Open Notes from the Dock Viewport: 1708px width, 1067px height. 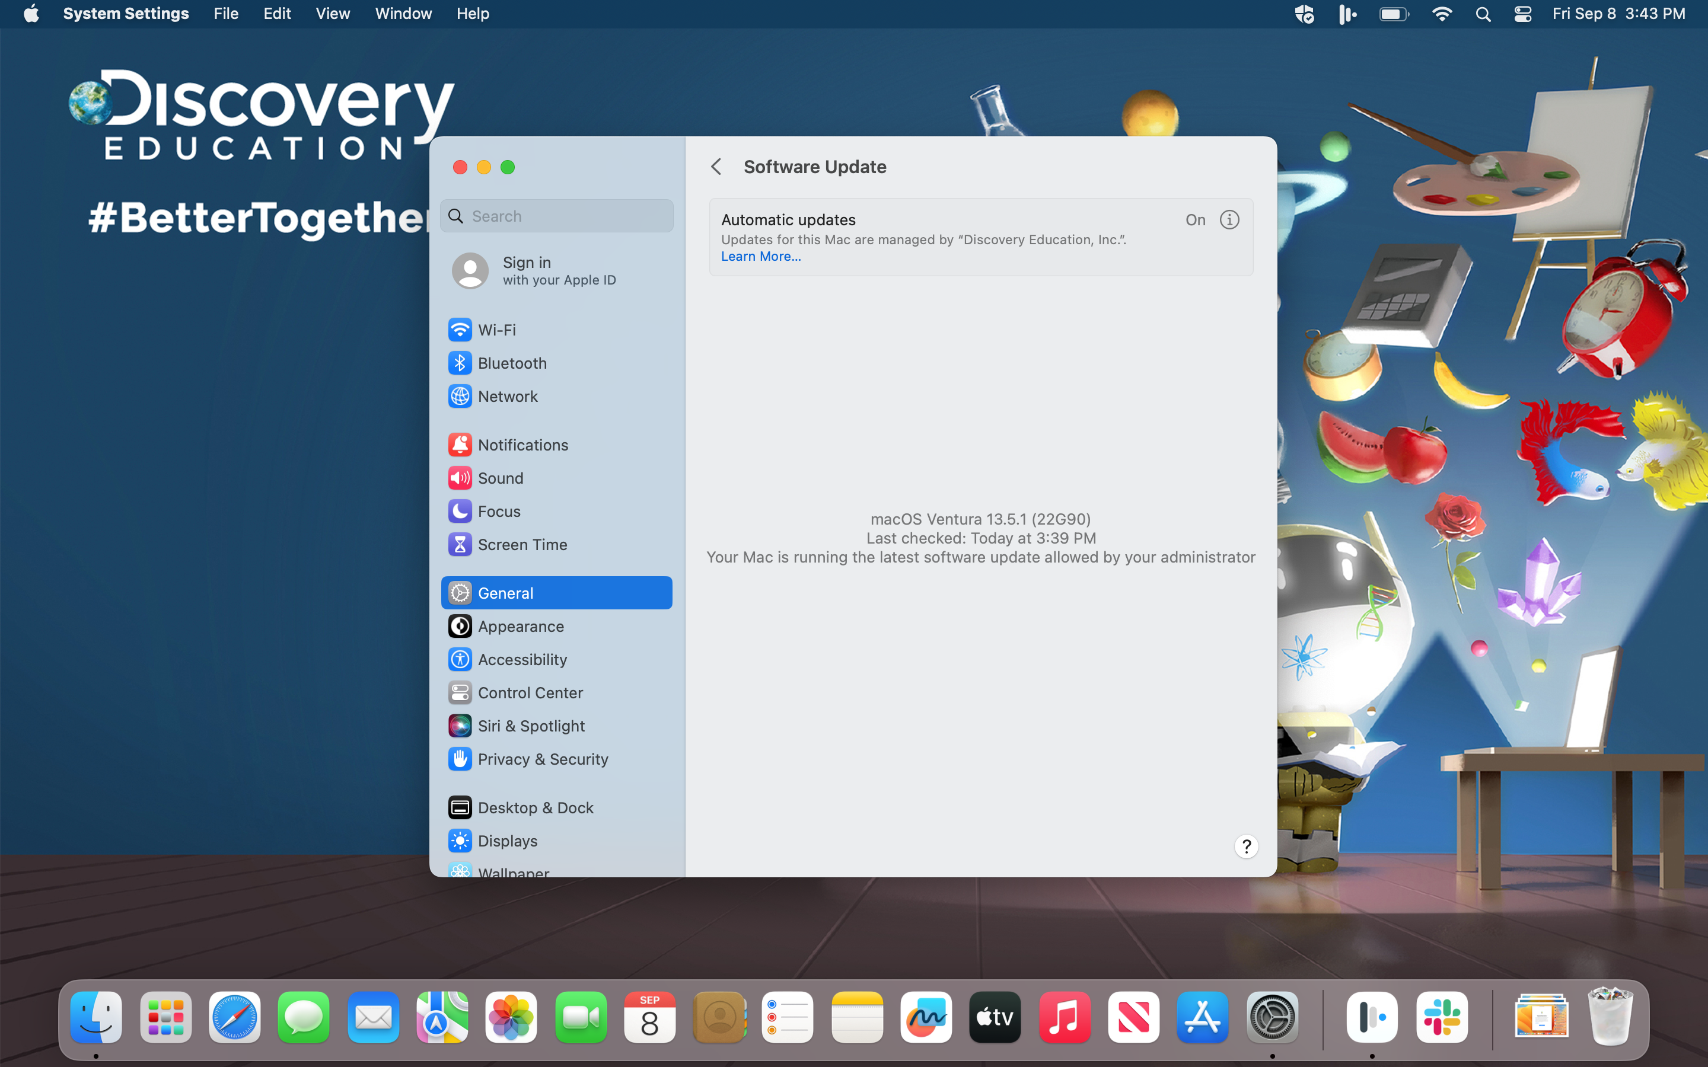[858, 1017]
